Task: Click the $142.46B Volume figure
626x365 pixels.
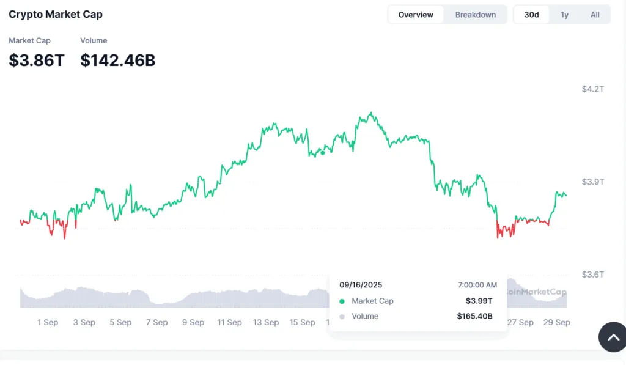Action: pos(117,61)
